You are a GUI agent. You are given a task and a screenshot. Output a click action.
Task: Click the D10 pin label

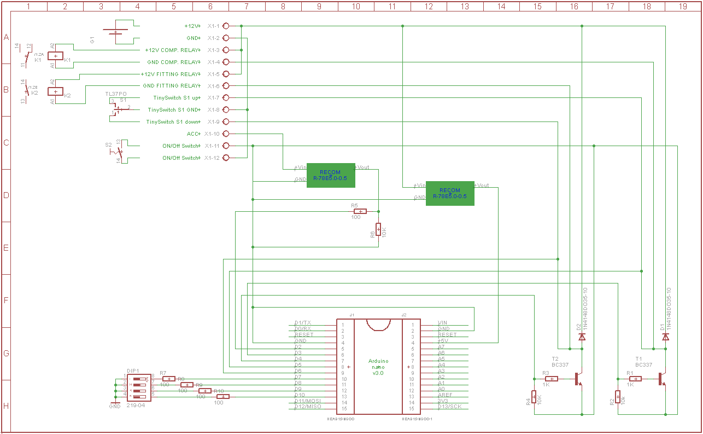point(300,395)
